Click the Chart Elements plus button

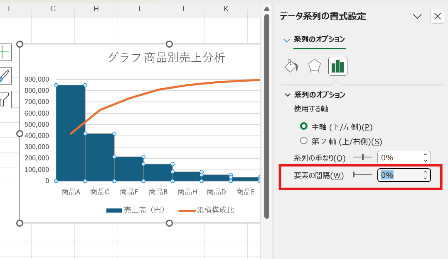pos(4,52)
